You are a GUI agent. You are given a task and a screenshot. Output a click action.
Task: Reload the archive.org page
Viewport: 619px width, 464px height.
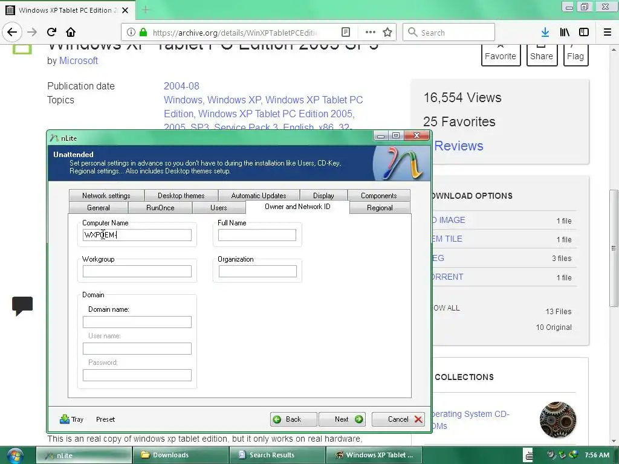(51, 32)
